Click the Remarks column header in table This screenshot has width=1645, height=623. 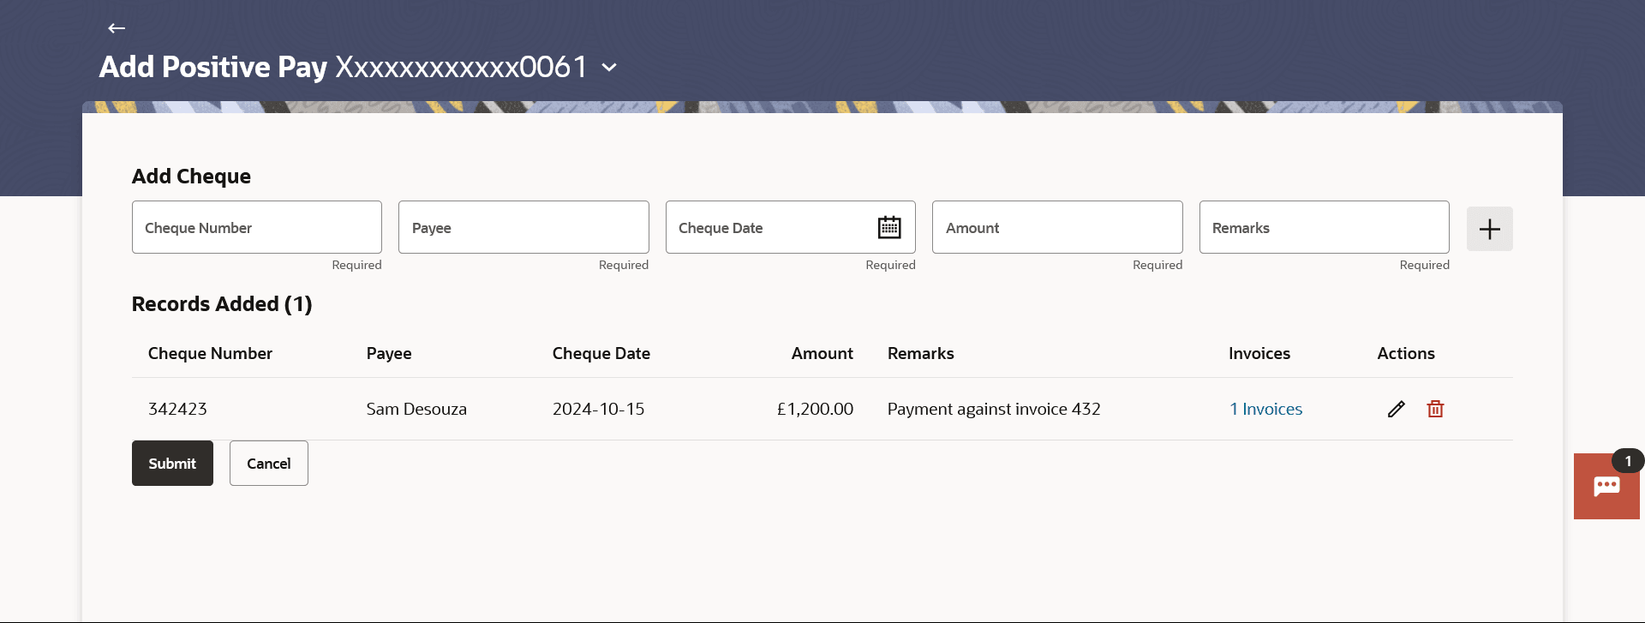tap(920, 353)
